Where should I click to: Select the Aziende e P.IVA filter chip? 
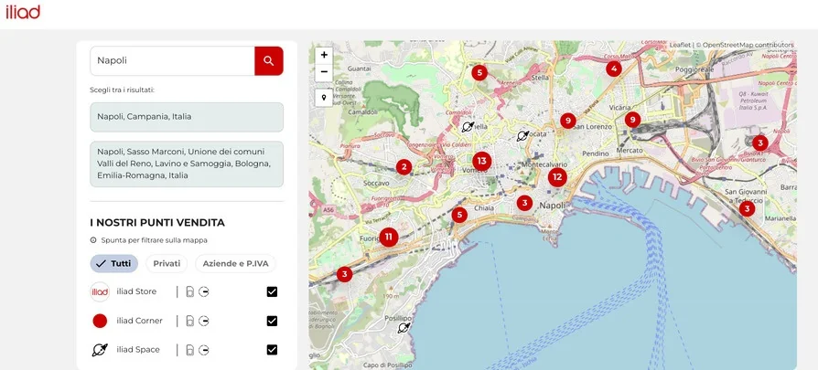pos(235,264)
